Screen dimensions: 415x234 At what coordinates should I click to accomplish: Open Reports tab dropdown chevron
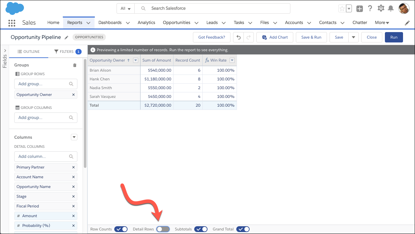click(x=88, y=23)
